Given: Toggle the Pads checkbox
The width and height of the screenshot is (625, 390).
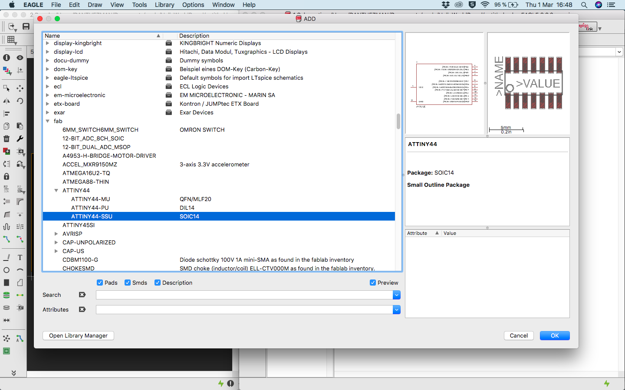Looking at the screenshot, I should (x=100, y=283).
